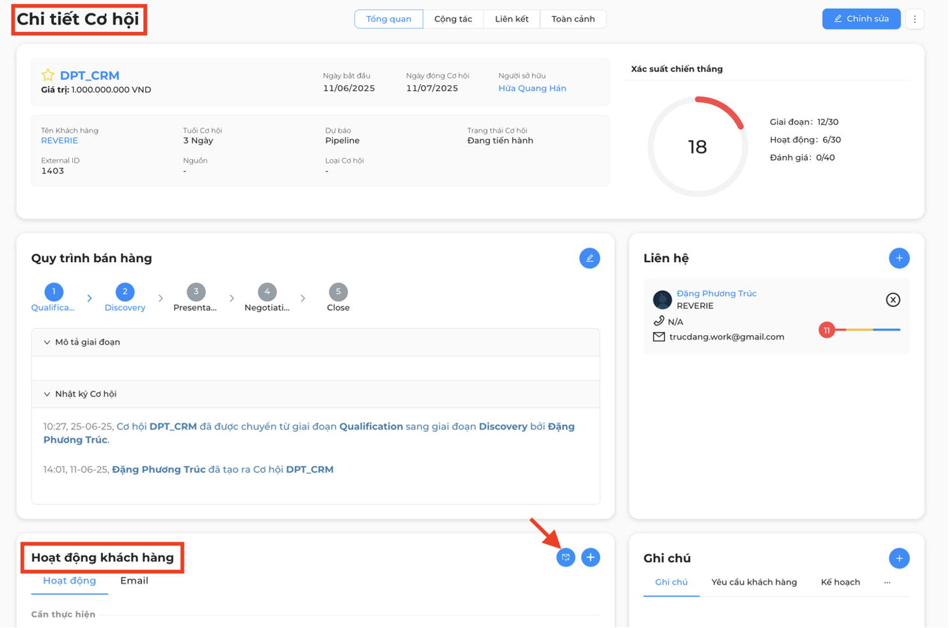Click the External ID value 1403
Image resolution: width=949 pixels, height=628 pixels.
click(52, 171)
